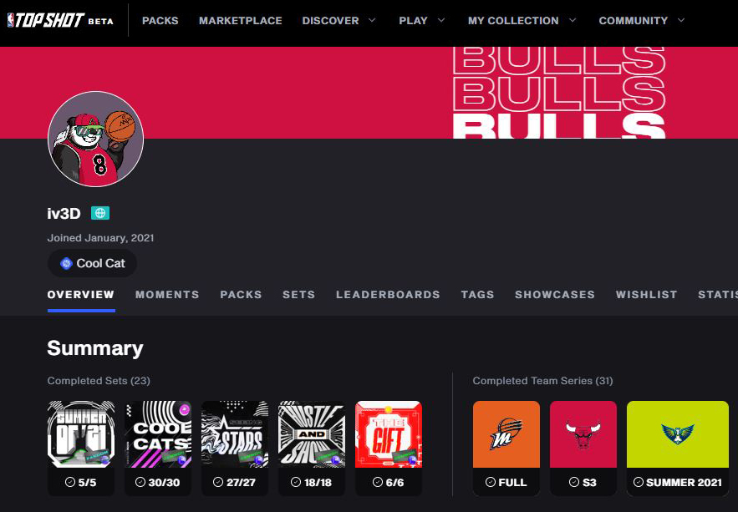Select the Showcases tab

[x=555, y=295]
